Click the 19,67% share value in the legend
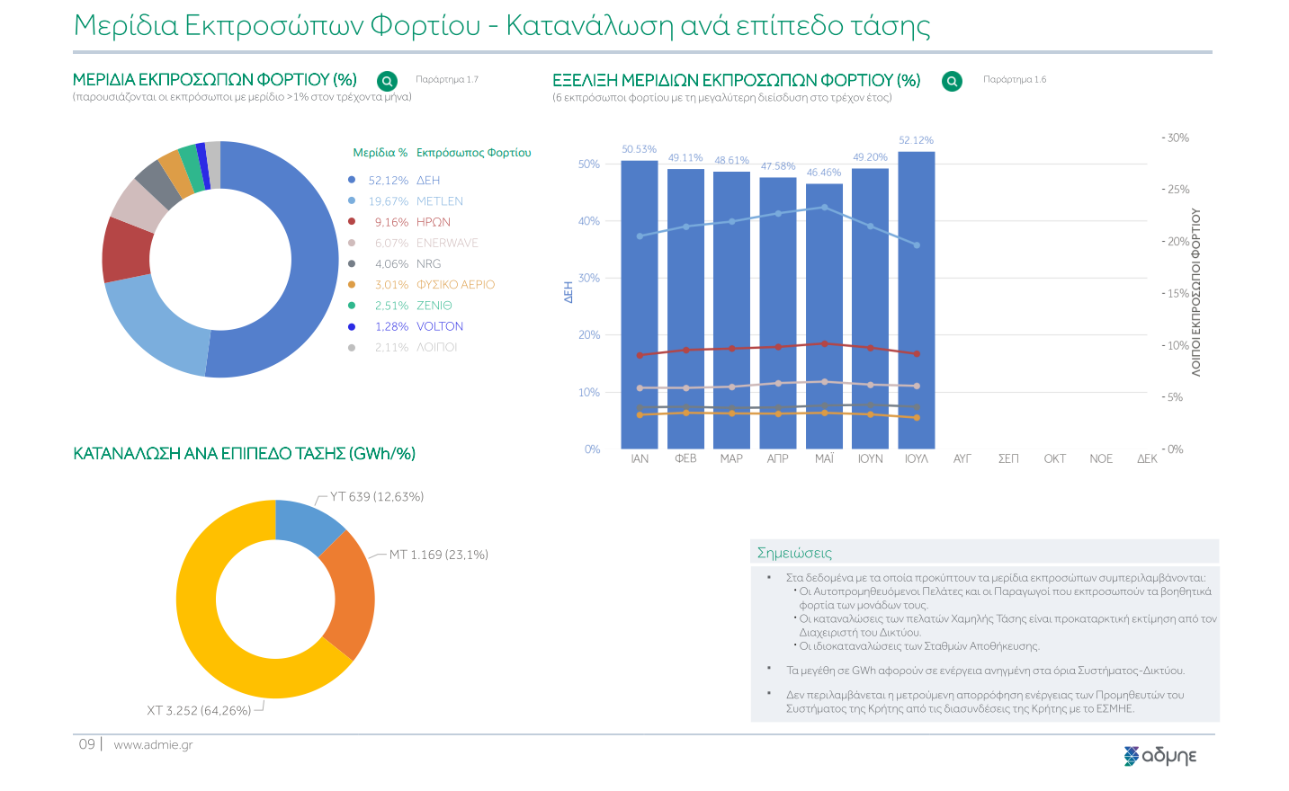Screen dimensions: 1289x791 (x=389, y=201)
